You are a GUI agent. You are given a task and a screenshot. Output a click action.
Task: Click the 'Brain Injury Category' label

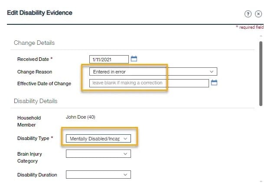(x=29, y=157)
